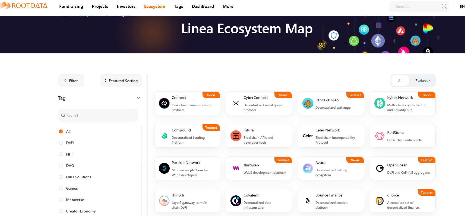Select the DeFi tag radio button
Image resolution: width=465 pixels, height=216 pixels.
coord(61,143)
